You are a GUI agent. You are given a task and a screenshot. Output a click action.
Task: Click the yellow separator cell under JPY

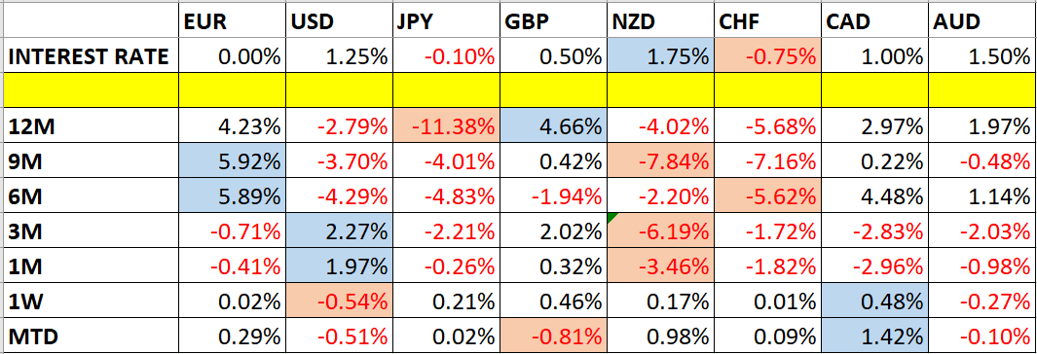446,90
